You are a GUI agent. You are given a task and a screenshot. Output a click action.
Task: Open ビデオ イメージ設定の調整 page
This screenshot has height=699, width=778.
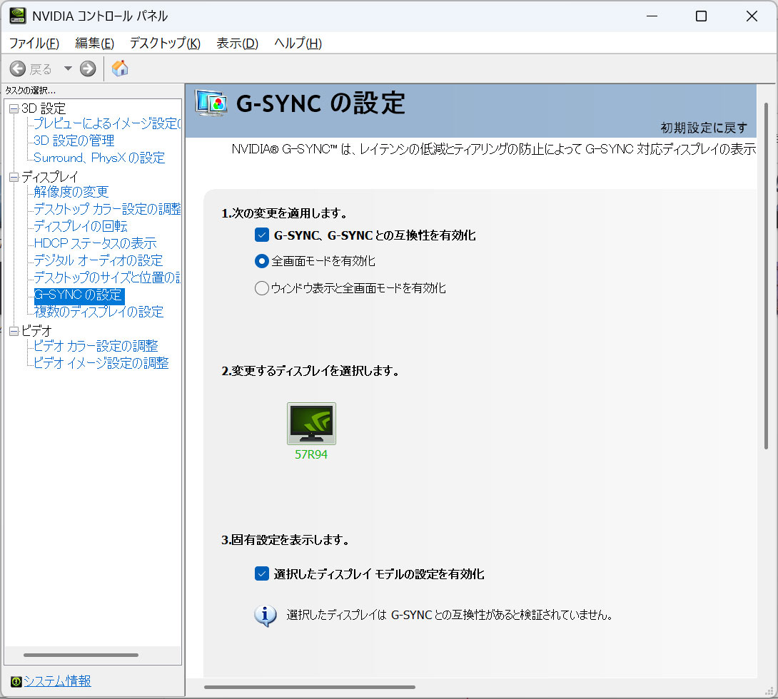click(101, 363)
